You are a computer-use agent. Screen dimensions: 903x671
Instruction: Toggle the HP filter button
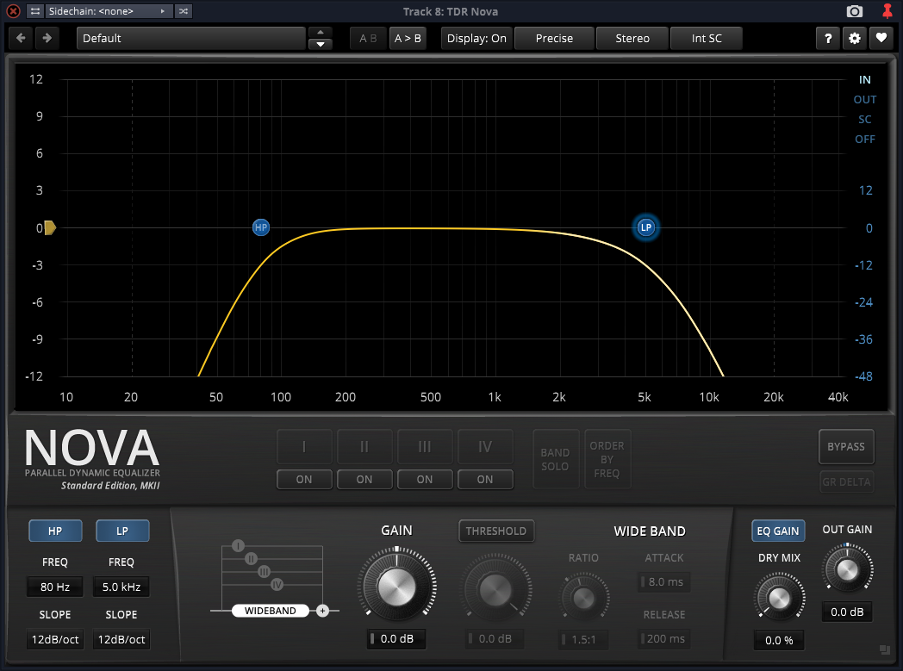55,531
